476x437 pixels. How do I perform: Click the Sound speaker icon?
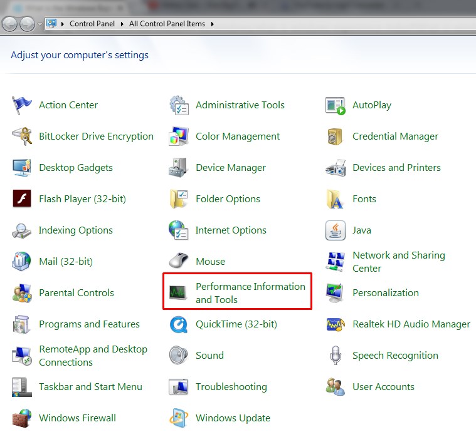[x=179, y=355]
